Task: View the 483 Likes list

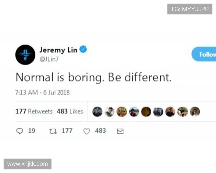Action: pos(70,111)
